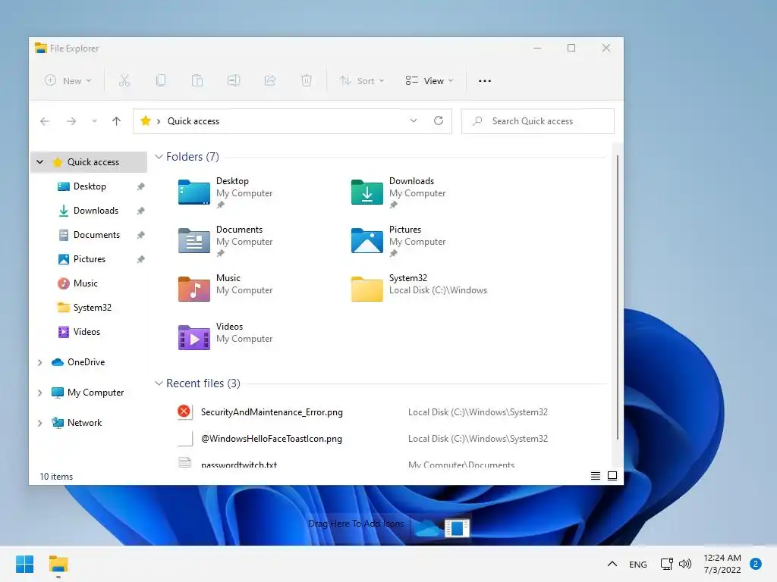This screenshot has height=582, width=777.
Task: Click the network tray icon
Action: [x=667, y=564]
